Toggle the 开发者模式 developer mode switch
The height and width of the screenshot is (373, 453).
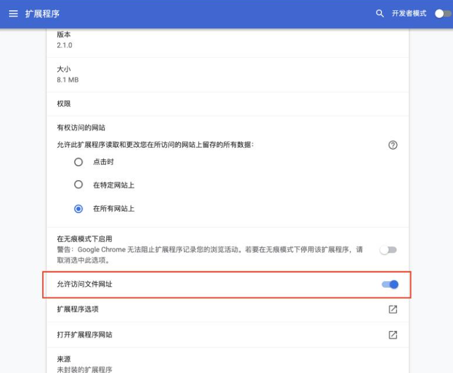pos(443,14)
